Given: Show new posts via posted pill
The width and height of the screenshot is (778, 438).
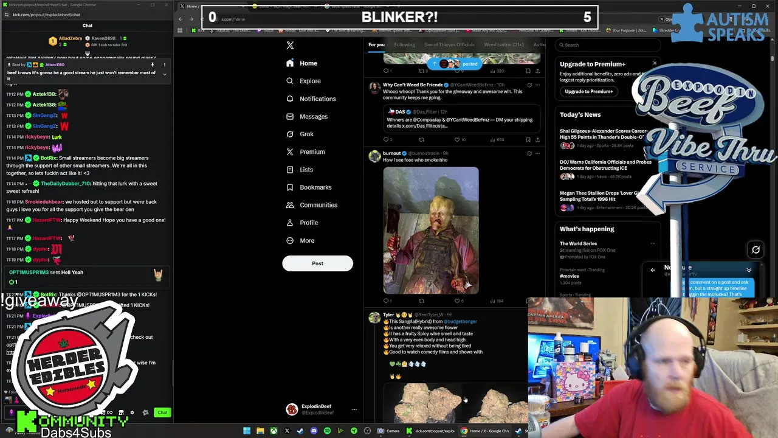Looking at the screenshot, I should coord(454,63).
